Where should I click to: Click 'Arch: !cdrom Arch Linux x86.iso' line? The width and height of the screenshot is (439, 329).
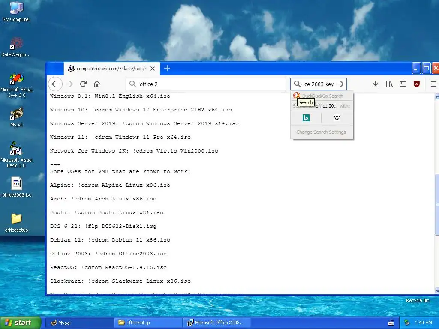[103, 199]
